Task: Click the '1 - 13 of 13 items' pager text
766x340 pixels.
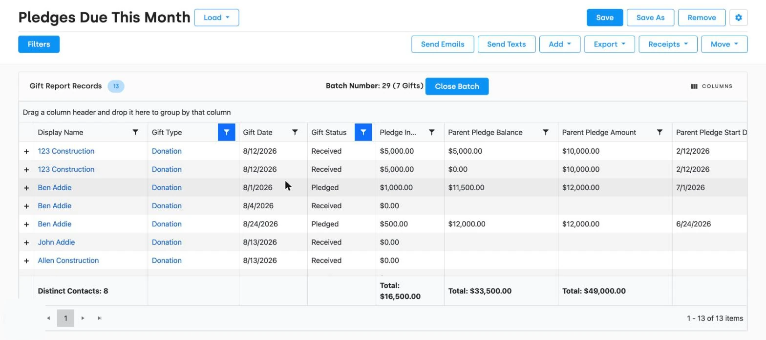Action: (715, 318)
